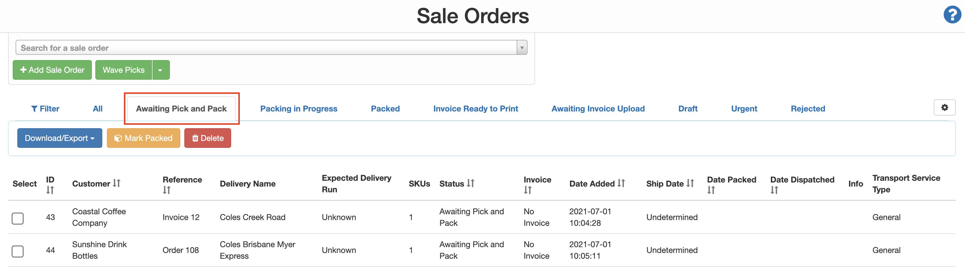
Task: Switch to the Packed tab
Action: [x=385, y=109]
